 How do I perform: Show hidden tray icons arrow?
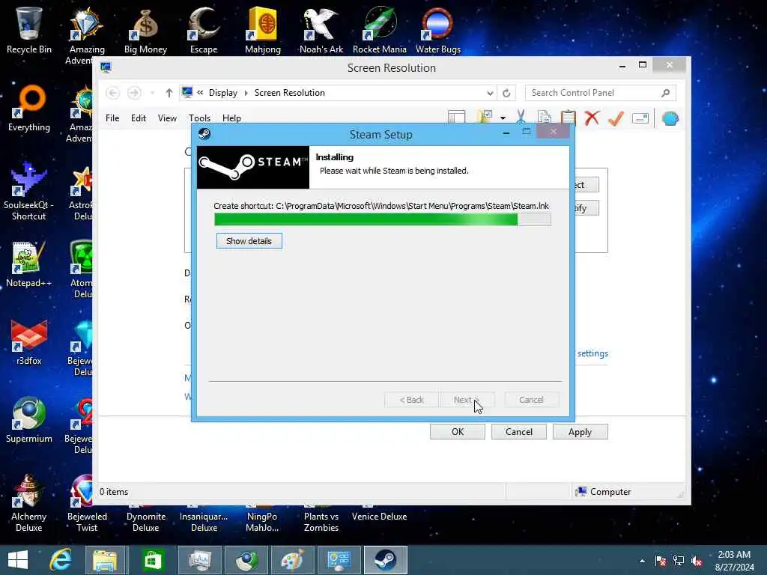[642, 561]
